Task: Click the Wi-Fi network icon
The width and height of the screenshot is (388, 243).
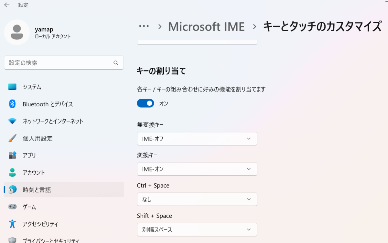Action: click(12, 121)
